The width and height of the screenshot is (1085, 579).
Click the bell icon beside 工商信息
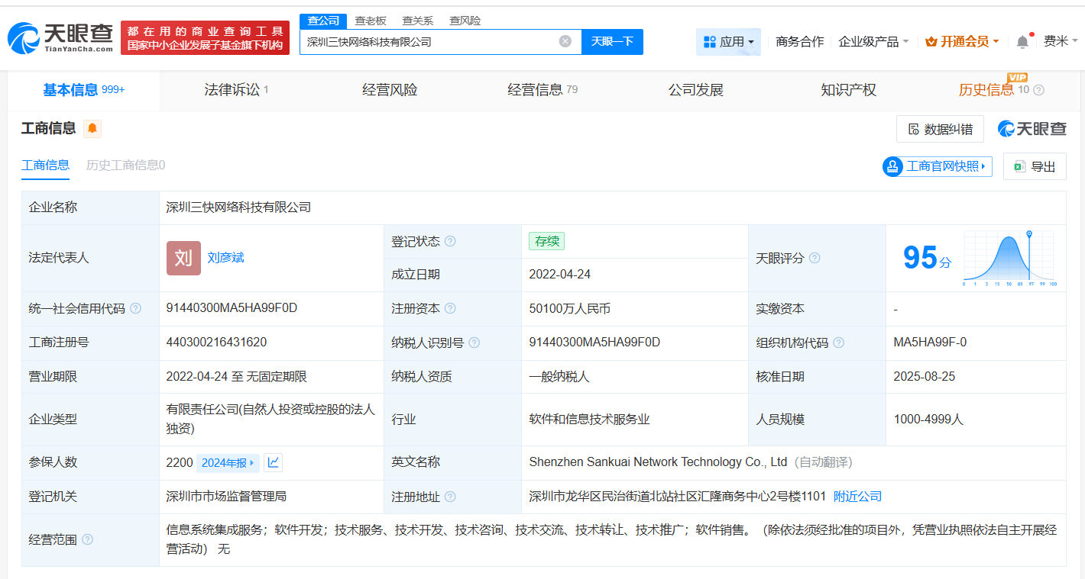92,130
